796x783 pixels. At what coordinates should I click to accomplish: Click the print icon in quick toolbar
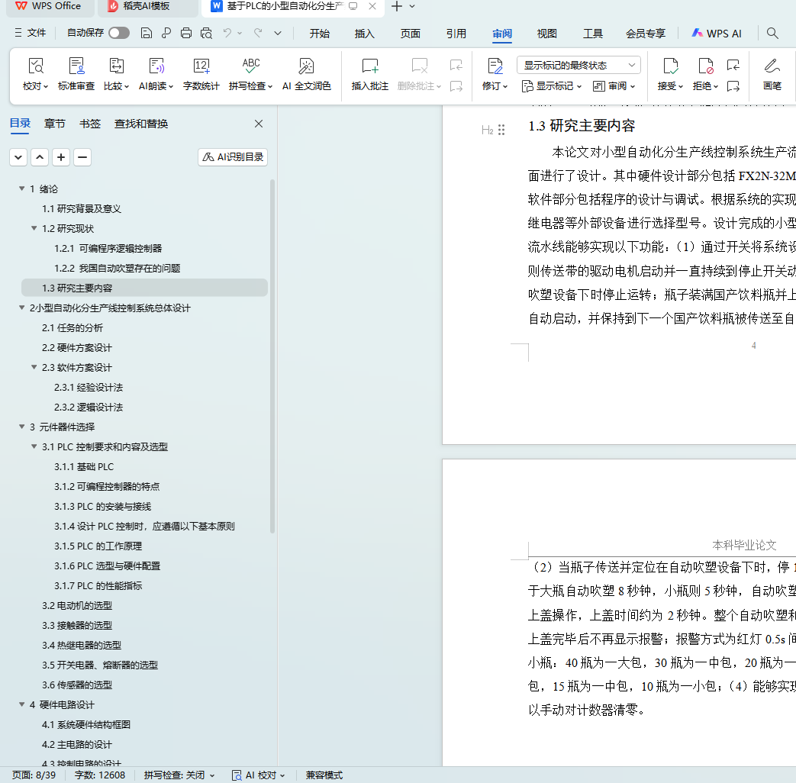186,33
